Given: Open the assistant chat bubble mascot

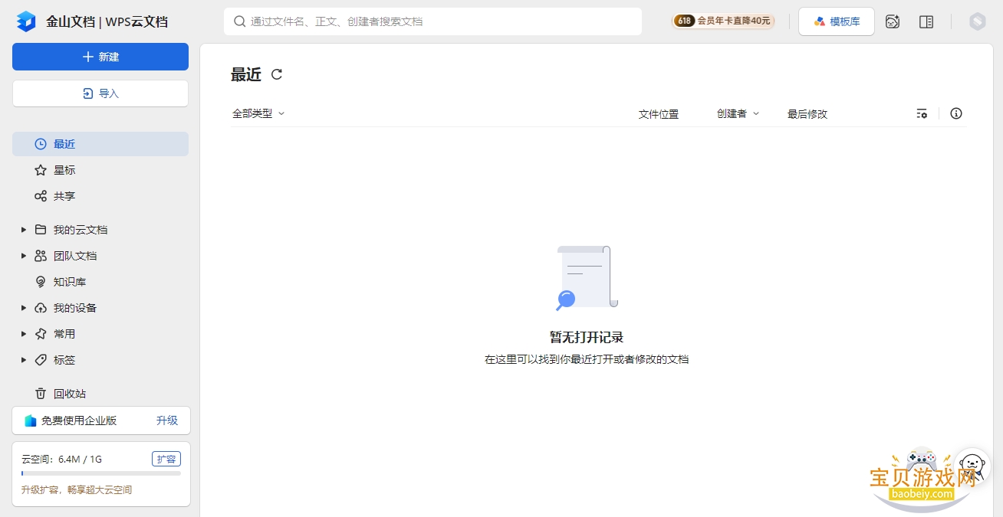Looking at the screenshot, I should (x=972, y=465).
